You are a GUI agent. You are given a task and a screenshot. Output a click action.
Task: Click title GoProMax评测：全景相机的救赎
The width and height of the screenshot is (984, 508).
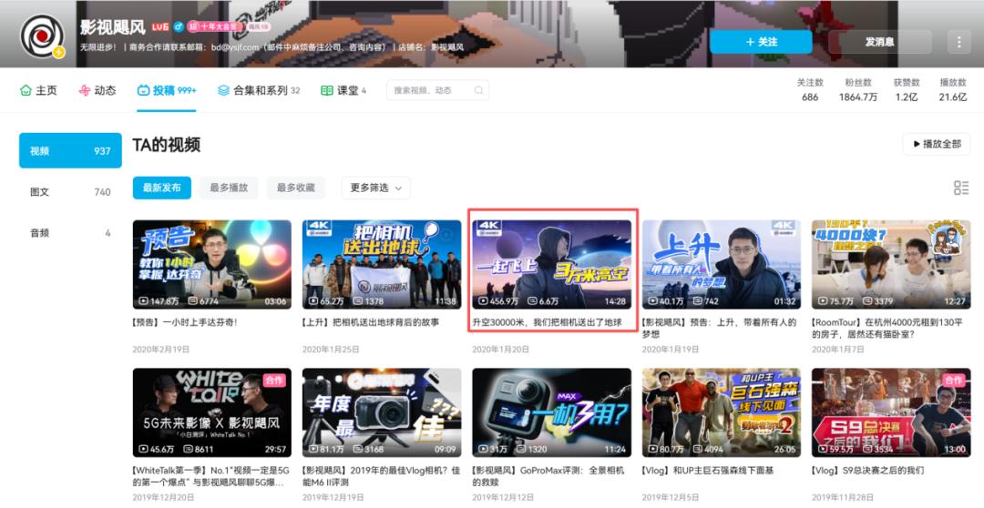pyautogui.click(x=548, y=476)
